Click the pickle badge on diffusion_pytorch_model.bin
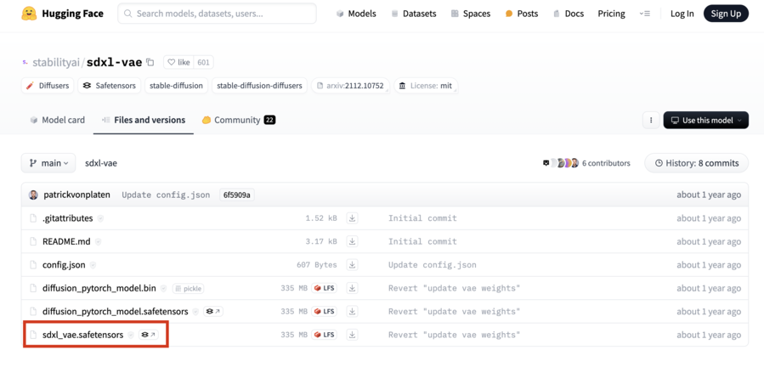Screen dimensions: 764x367 (x=188, y=289)
